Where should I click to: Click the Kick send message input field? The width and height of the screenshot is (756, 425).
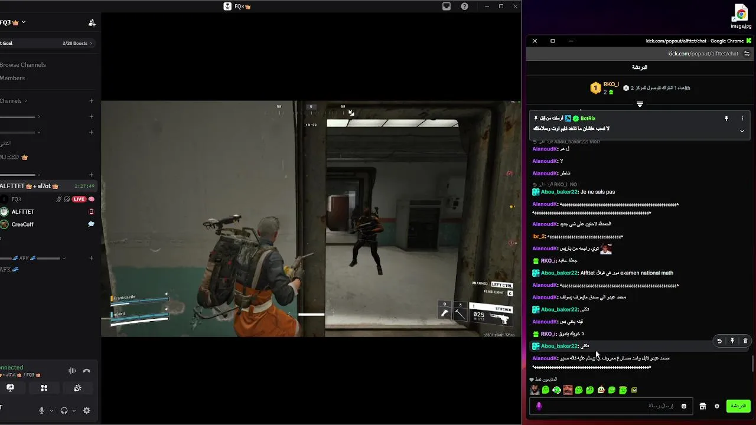click(x=611, y=406)
